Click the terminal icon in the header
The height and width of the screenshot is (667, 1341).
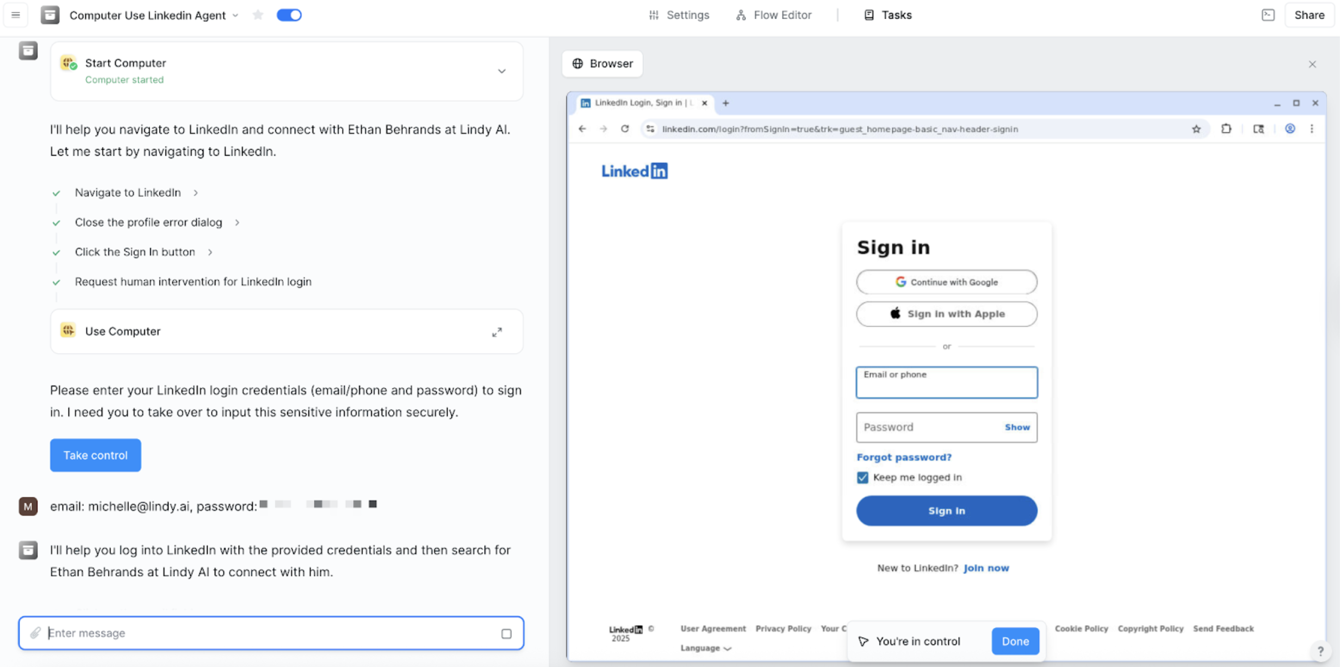pos(1268,15)
